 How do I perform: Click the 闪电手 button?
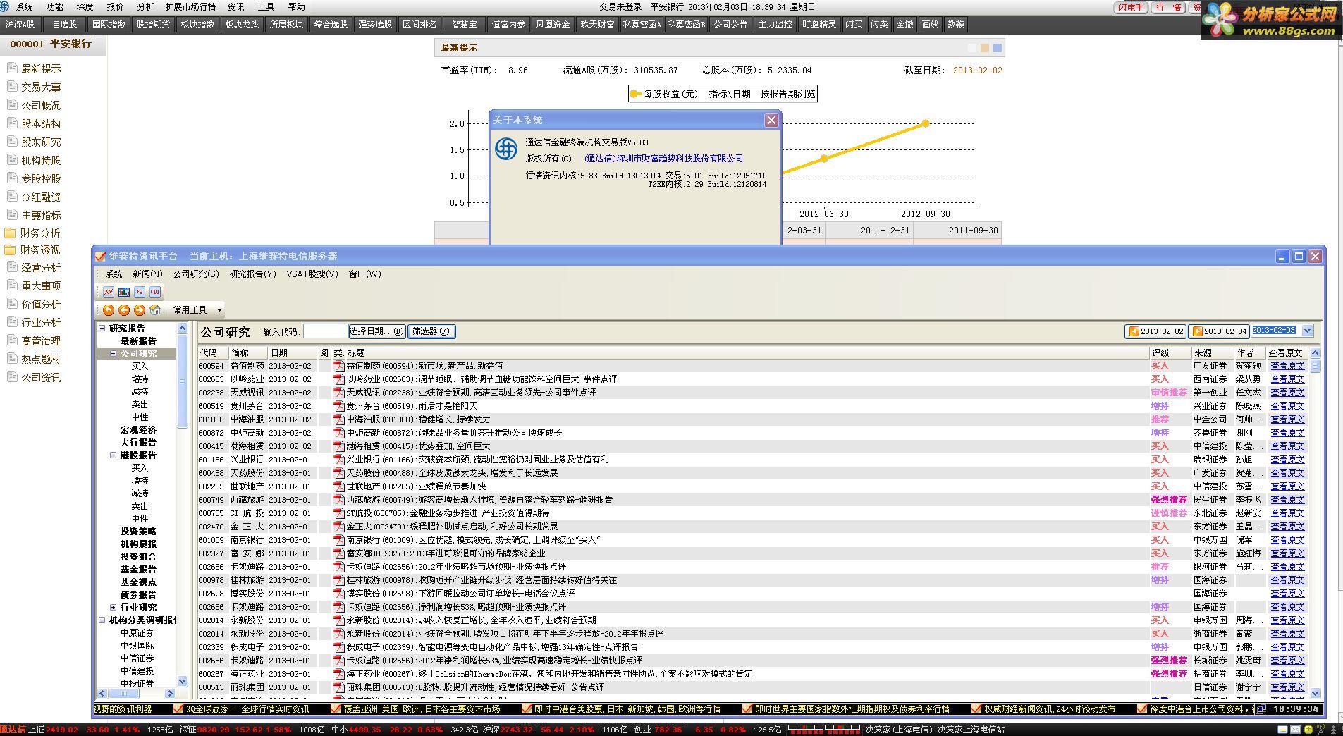coord(1131,8)
